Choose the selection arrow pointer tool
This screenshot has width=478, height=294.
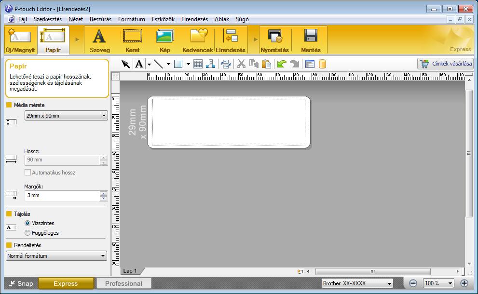(x=125, y=64)
